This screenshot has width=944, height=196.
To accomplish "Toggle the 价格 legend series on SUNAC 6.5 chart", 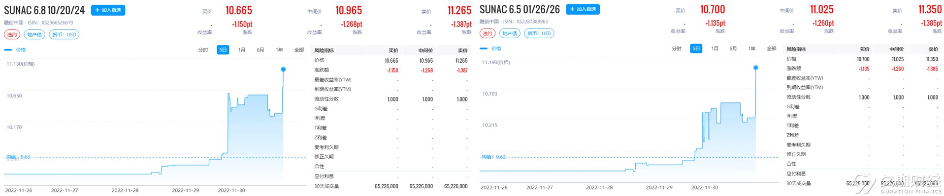I will click(490, 49).
